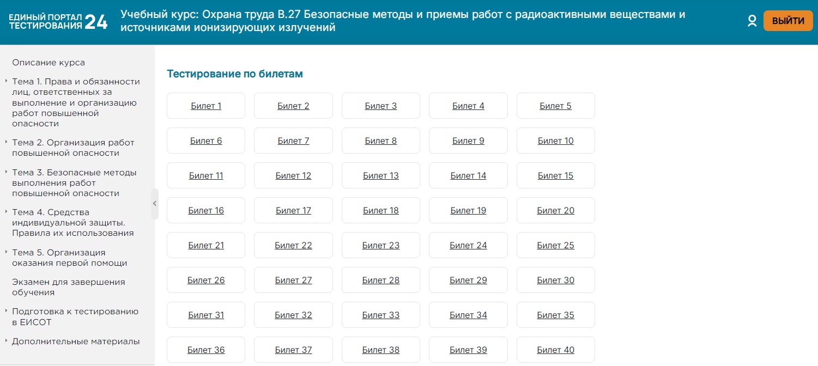Viewport: 818px width, 366px height.
Task: Expand «Дополнительные материалы» arrow
Action: coord(6,341)
